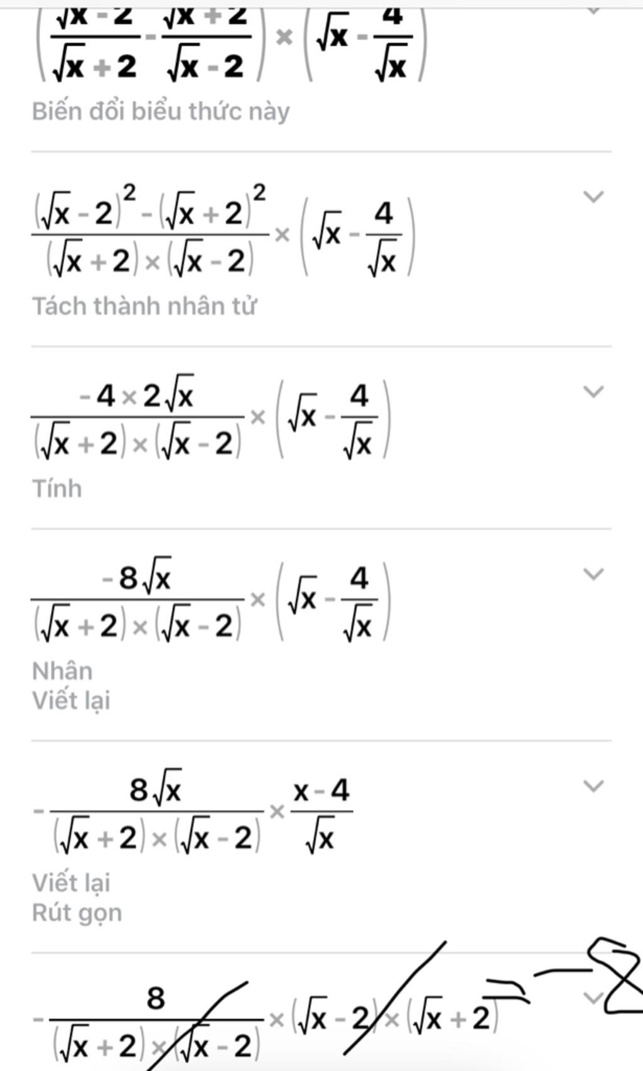643x1071 pixels.
Task: Open the 'Biến đổi biểu thức này' explanation
Action: tap(161, 112)
